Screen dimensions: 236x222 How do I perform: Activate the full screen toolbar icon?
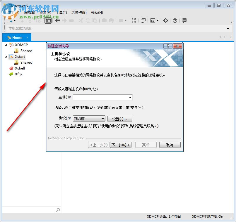click(134, 20)
